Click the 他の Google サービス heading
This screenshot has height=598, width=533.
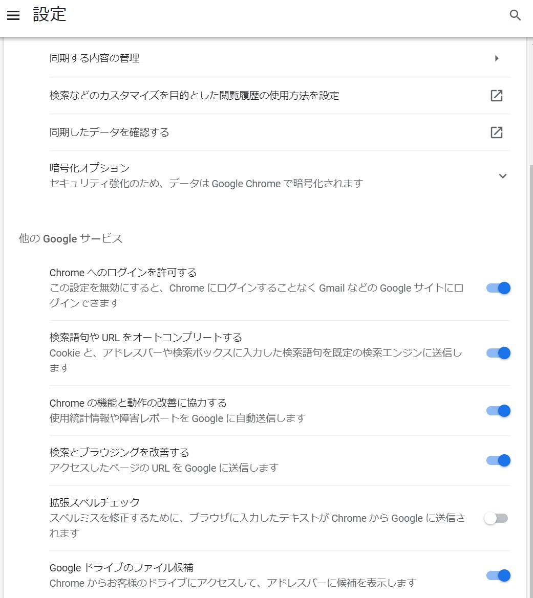coord(71,239)
